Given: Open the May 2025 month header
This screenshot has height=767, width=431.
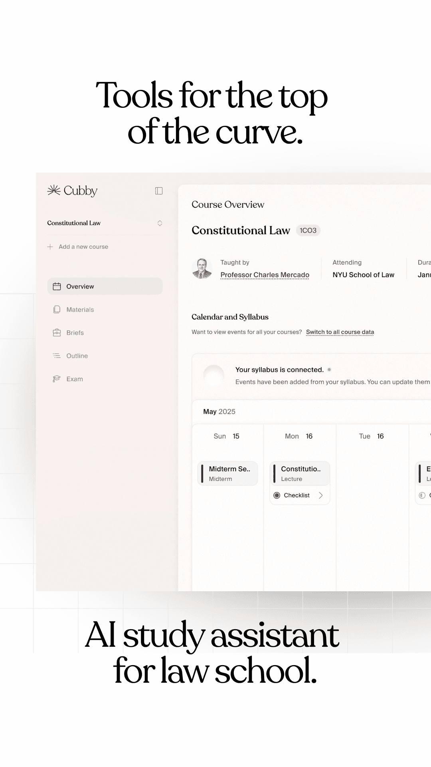Looking at the screenshot, I should (219, 412).
